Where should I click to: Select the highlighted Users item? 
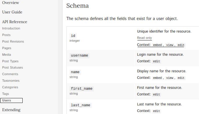pos(11,100)
